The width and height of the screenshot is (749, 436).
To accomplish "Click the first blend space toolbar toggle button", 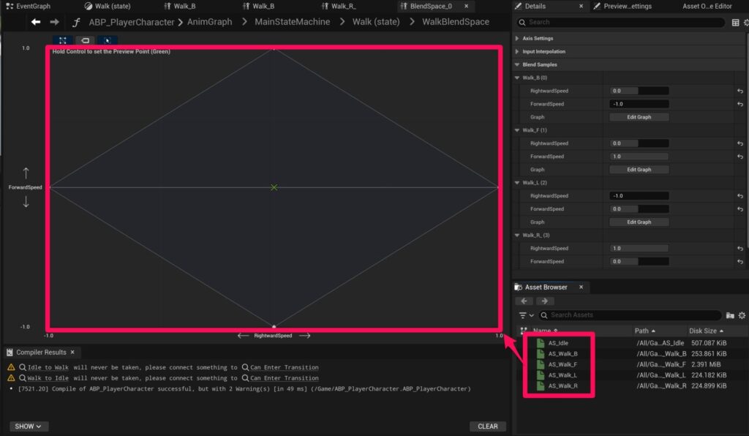I will [x=62, y=41].
